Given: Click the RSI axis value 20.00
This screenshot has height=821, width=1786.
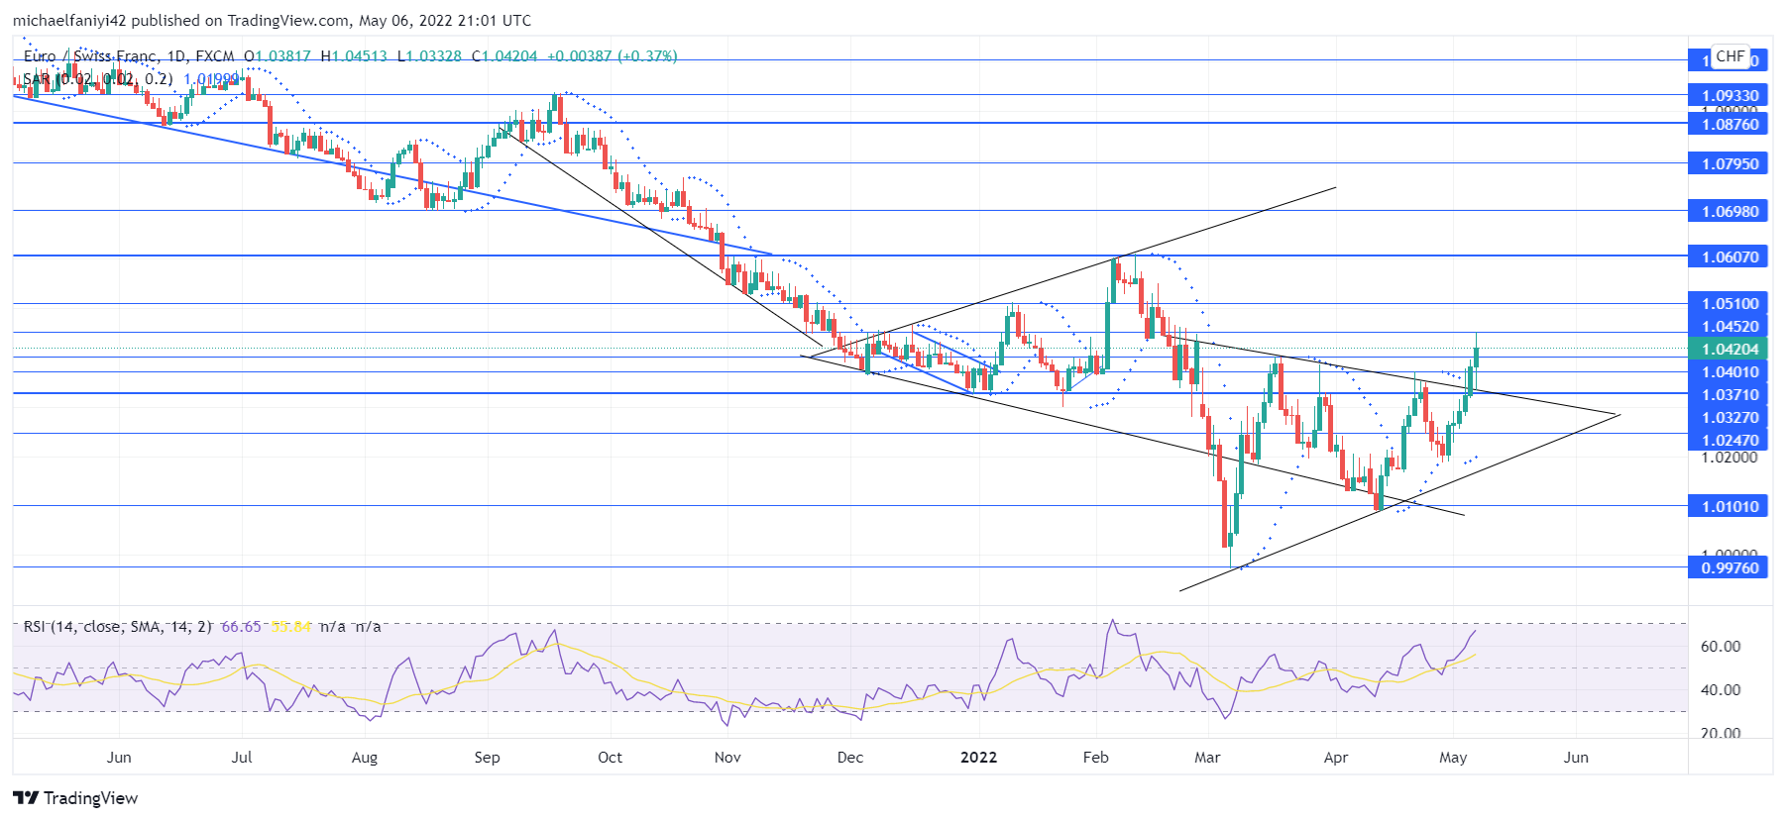Looking at the screenshot, I should pos(1721,734).
